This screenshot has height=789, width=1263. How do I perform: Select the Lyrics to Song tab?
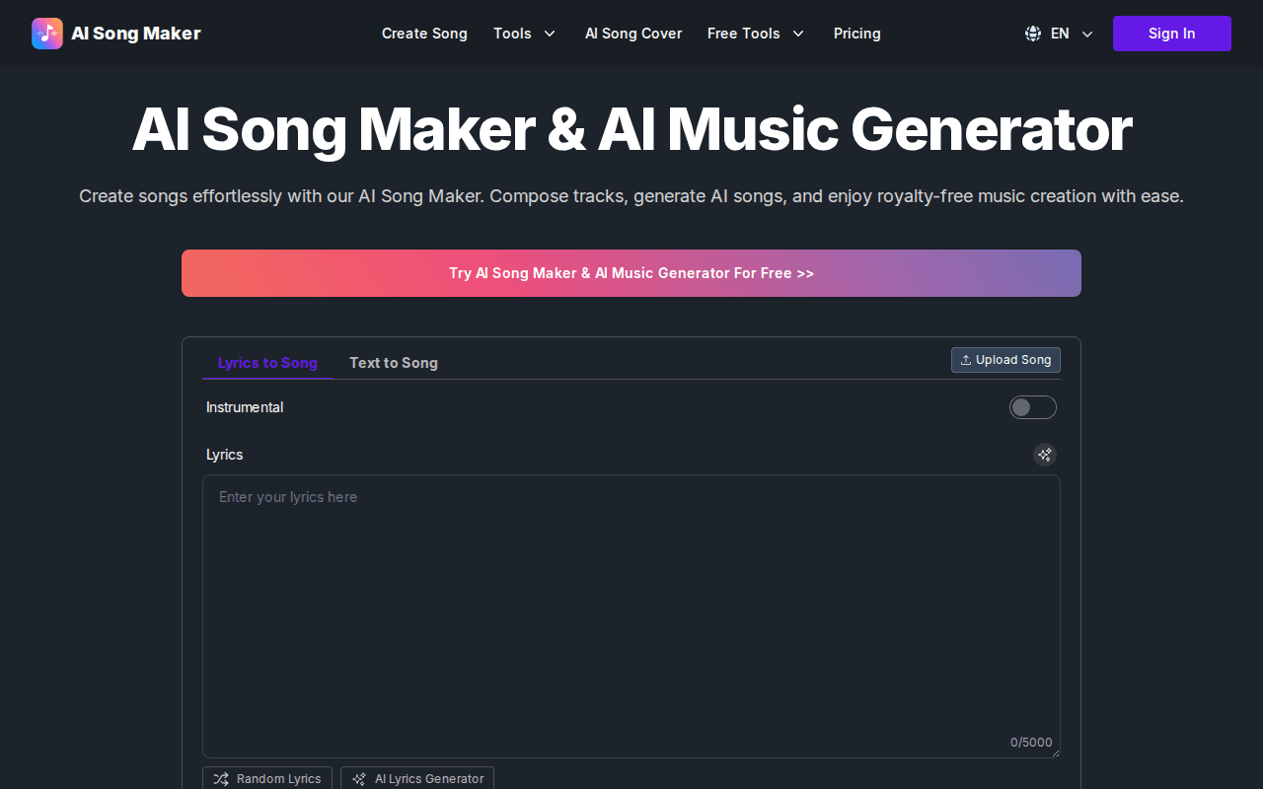(267, 363)
